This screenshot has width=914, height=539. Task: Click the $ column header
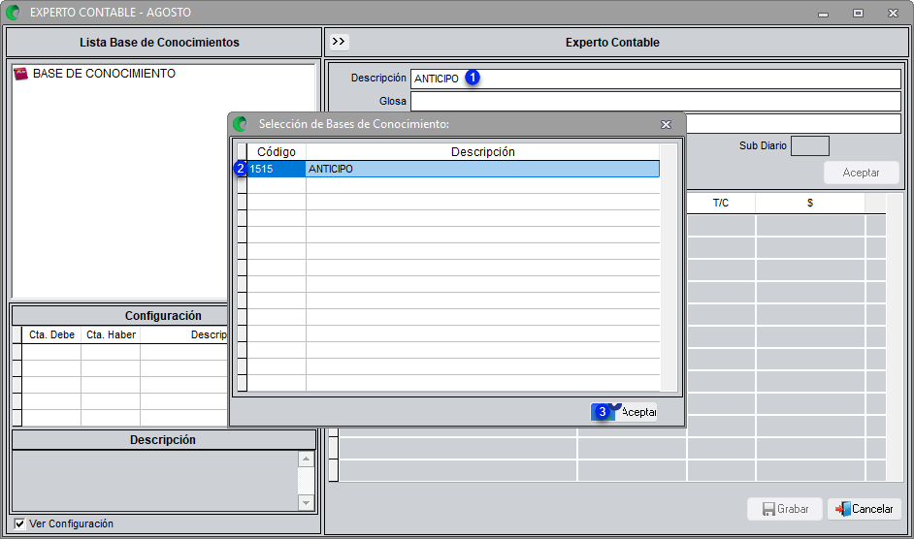[x=810, y=203]
